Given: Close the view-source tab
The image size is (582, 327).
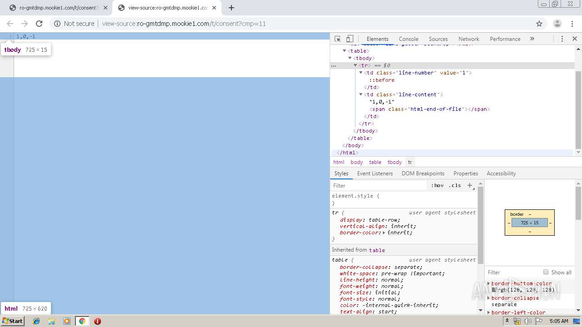Looking at the screenshot, I should (x=214, y=8).
